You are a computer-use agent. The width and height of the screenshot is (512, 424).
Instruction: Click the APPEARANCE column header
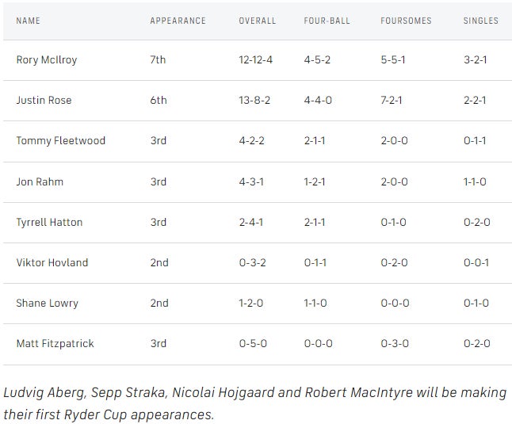click(x=178, y=21)
